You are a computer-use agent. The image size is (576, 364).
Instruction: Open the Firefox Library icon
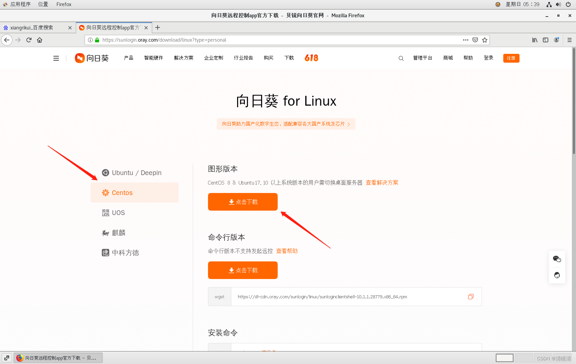pyautogui.click(x=535, y=40)
